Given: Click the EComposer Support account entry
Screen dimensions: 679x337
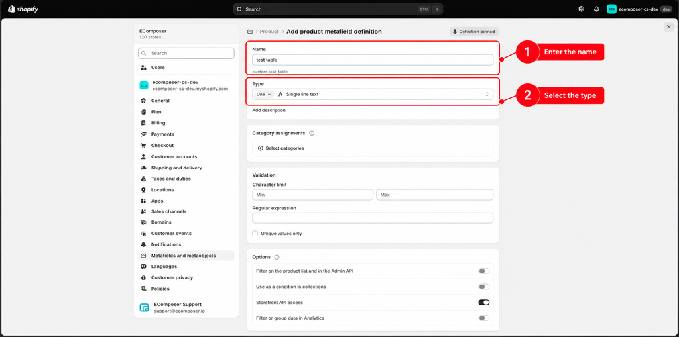Looking at the screenshot, I should tap(186, 308).
